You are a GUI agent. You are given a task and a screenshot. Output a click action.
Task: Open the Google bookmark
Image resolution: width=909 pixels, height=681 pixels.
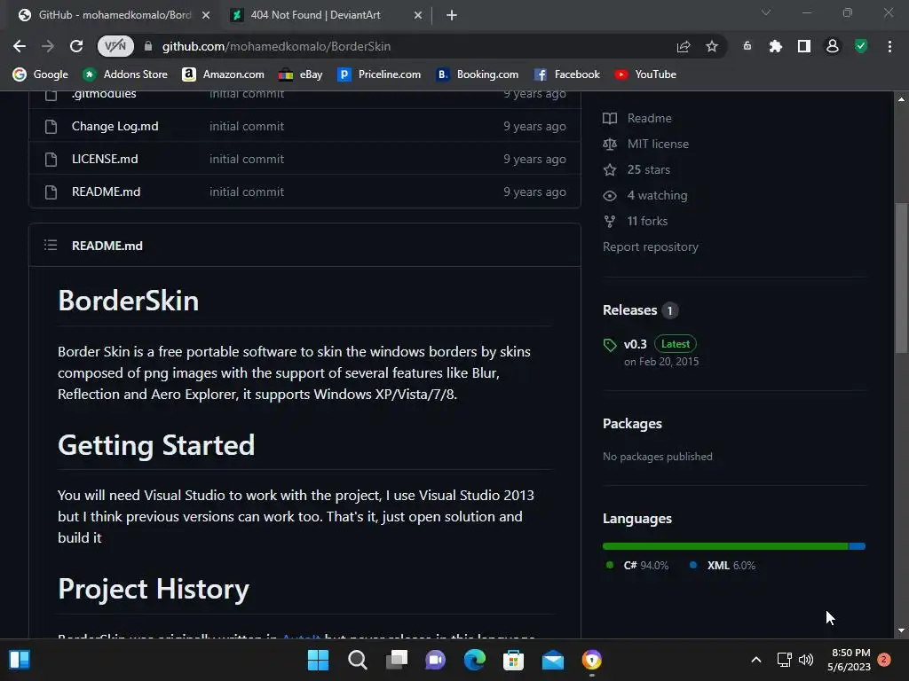(40, 74)
